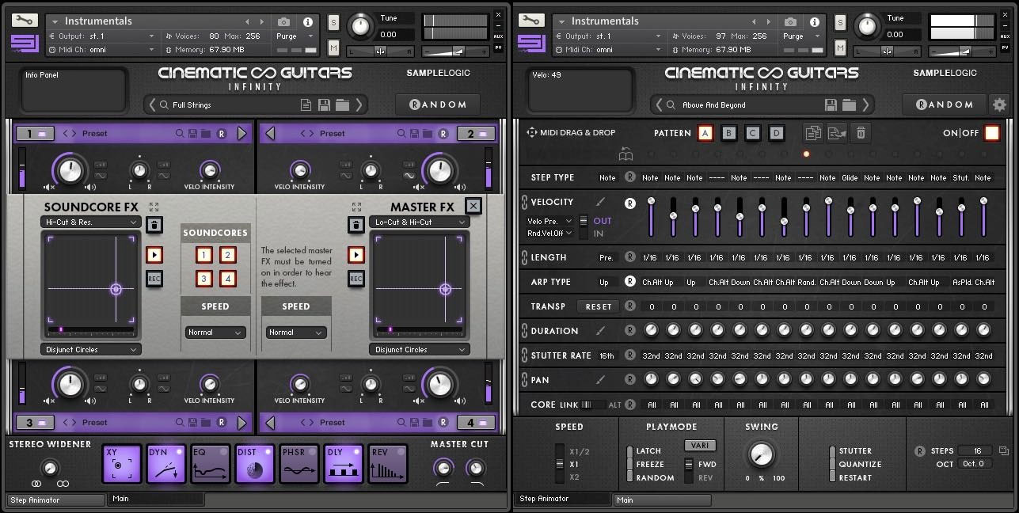The height and width of the screenshot is (513, 1019).
Task: Open the Lo-Cut & Hi-Cut effect dropdown
Action: 420,222
